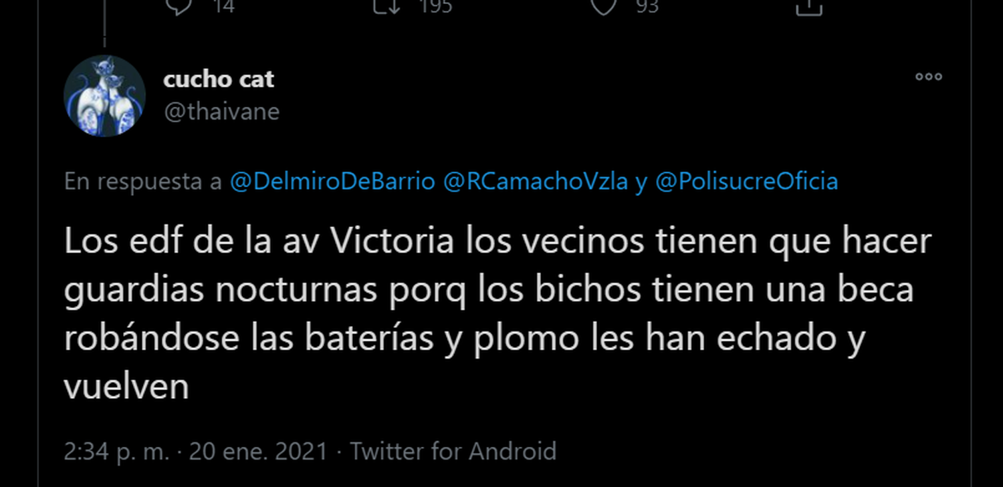Viewport: 1003px width, 487px height.
Task: Like the parent tweet using the heart icon
Action: coord(604,6)
